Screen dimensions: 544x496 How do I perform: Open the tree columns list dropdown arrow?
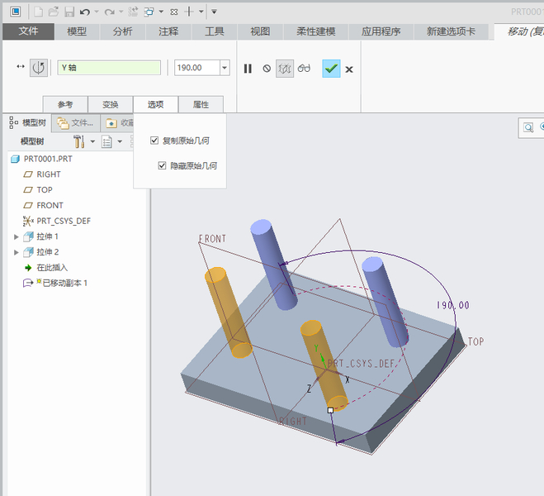[x=120, y=141]
